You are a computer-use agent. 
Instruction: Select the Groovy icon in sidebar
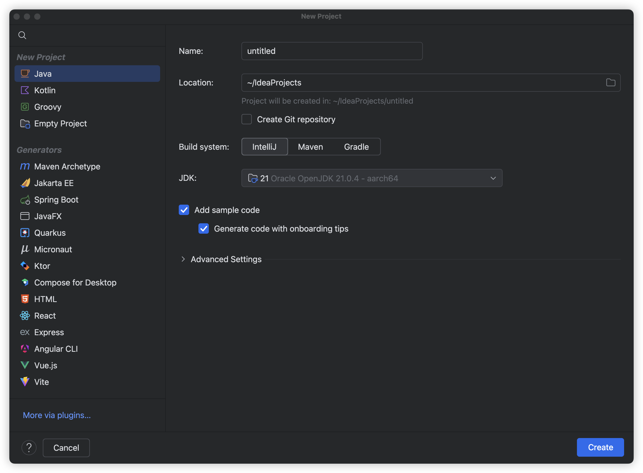(x=25, y=107)
